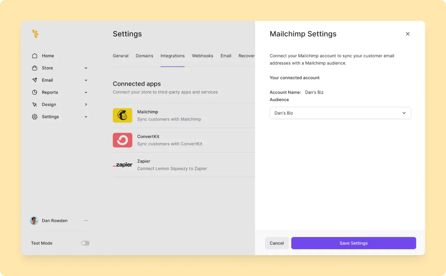
Task: Cancel the Mailchimp settings changes
Action: tap(276, 243)
